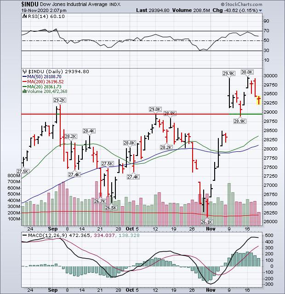
Task: Click the 29.9K high price label
Action: (x=228, y=73)
